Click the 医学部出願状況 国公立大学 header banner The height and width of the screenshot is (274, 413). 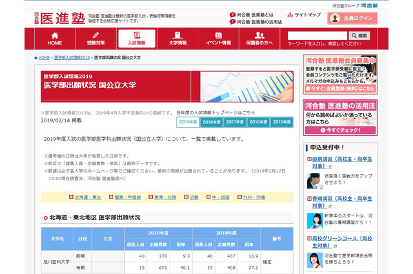click(167, 86)
